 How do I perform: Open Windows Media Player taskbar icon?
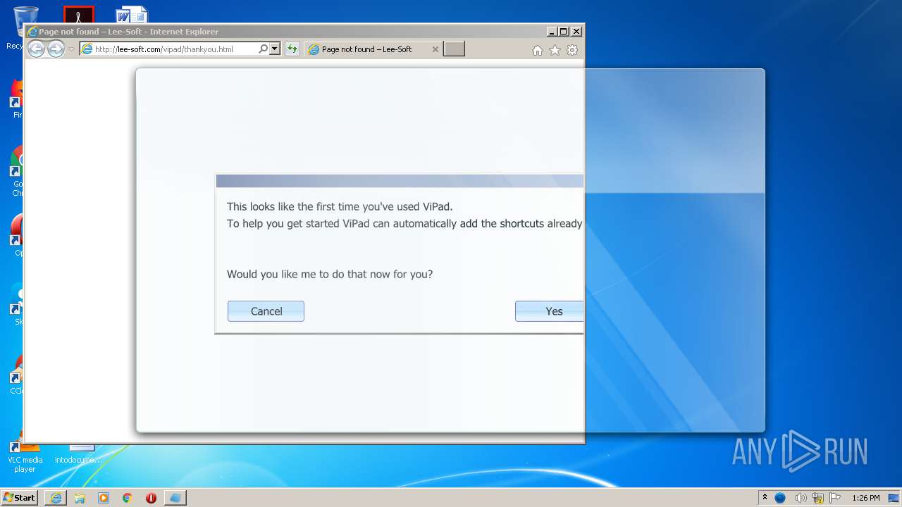(x=104, y=497)
